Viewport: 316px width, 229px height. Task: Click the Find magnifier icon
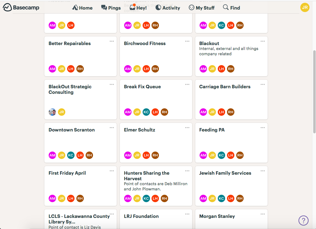(226, 7)
